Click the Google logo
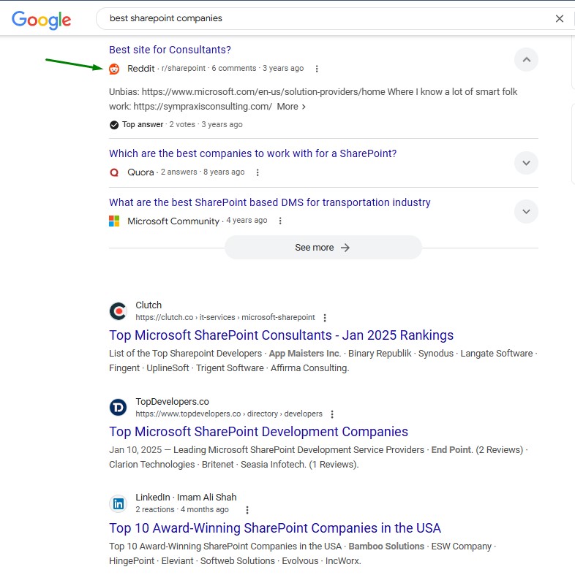 (x=41, y=20)
